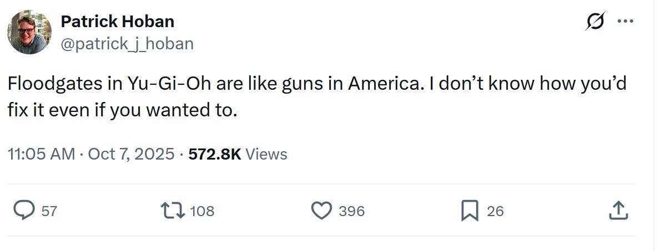The image size is (660, 251).
Task: Click the 11:05 AM timestamp
Action: [41, 153]
